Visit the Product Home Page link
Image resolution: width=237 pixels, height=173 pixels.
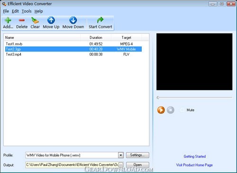click(x=194, y=165)
